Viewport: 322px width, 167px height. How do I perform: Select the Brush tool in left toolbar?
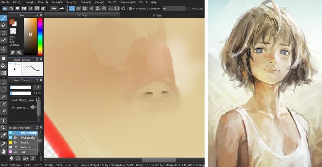(x=3, y=18)
